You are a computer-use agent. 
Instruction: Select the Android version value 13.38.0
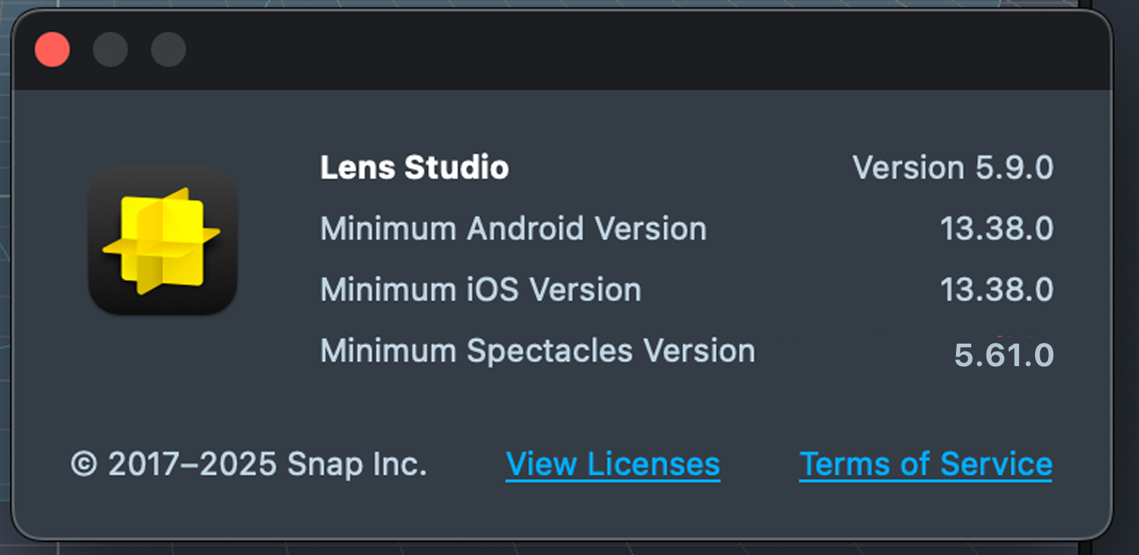997,229
